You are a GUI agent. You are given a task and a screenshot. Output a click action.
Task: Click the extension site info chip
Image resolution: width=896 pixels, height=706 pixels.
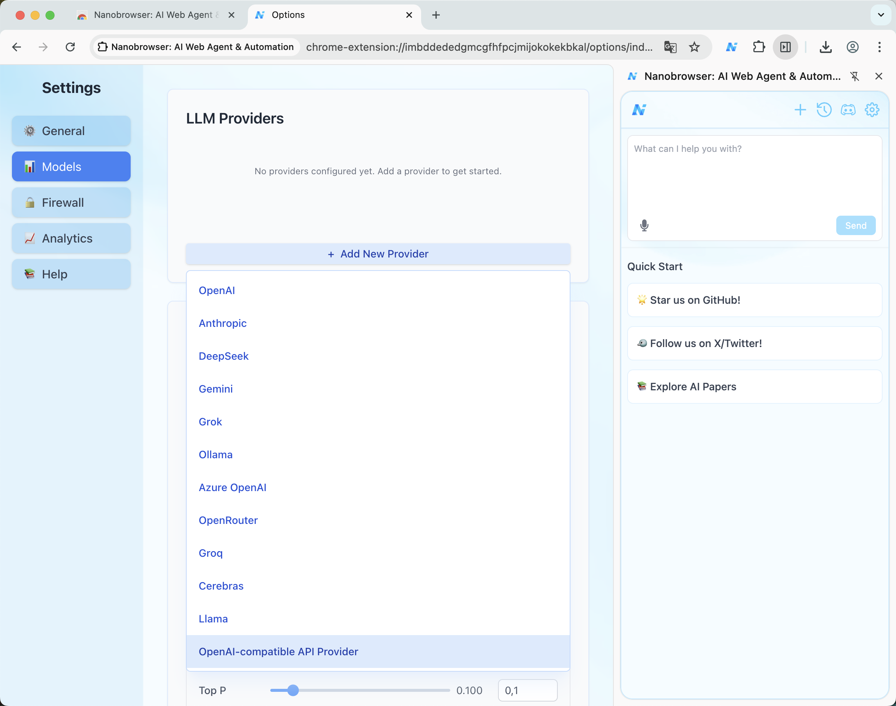[x=196, y=47]
